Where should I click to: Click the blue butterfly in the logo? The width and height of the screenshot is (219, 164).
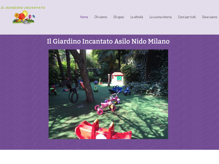[x=34, y=16]
